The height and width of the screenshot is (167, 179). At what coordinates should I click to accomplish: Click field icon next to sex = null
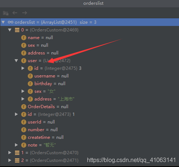[24, 45]
